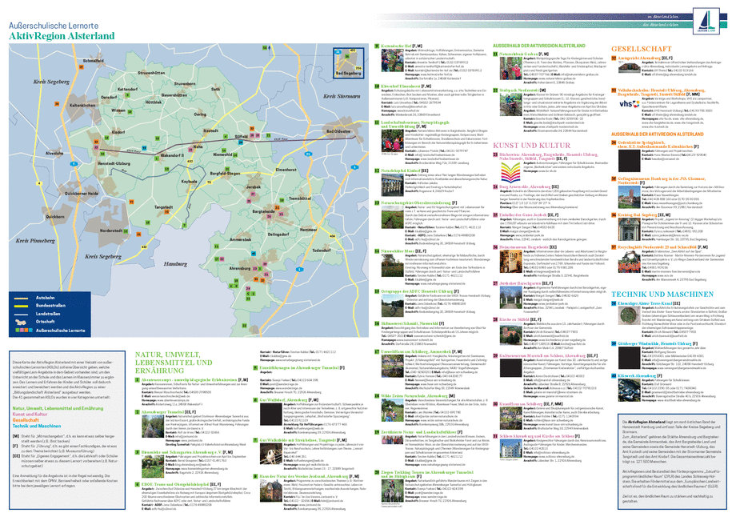Click the Alsterland sailboat logo
Image resolution: width=736 pixels, height=521 pixels.
(706, 21)
